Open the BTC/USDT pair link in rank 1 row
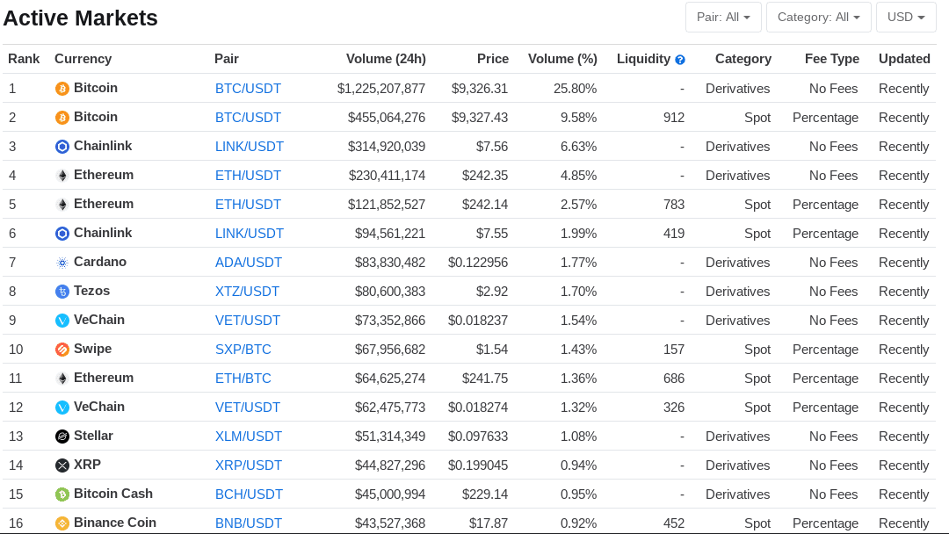 click(x=248, y=89)
